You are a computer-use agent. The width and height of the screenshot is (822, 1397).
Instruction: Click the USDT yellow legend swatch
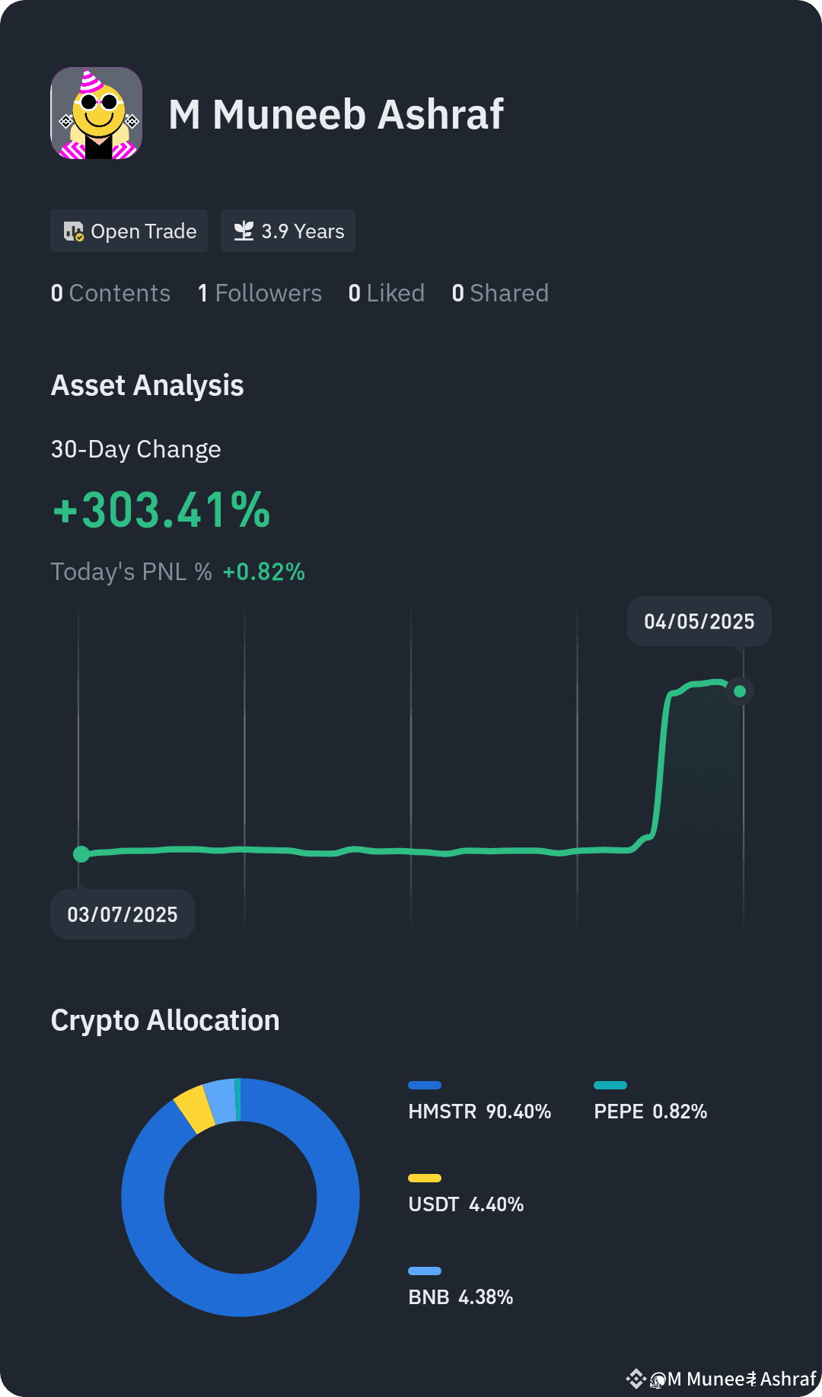tap(425, 1178)
